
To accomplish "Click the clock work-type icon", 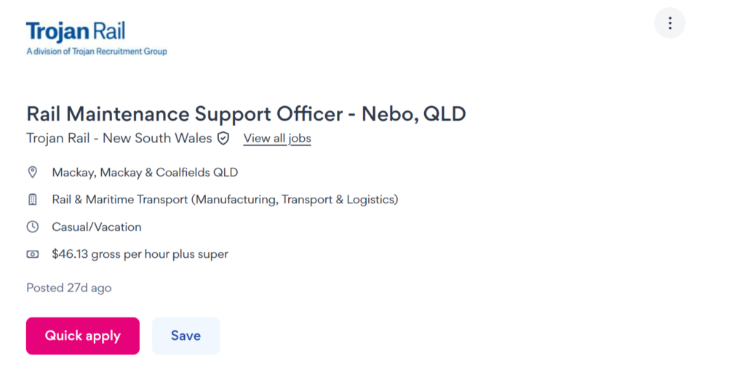I will click(x=32, y=227).
